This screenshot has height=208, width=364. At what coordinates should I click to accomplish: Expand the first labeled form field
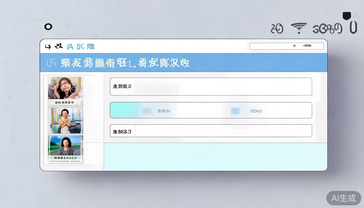point(122,86)
